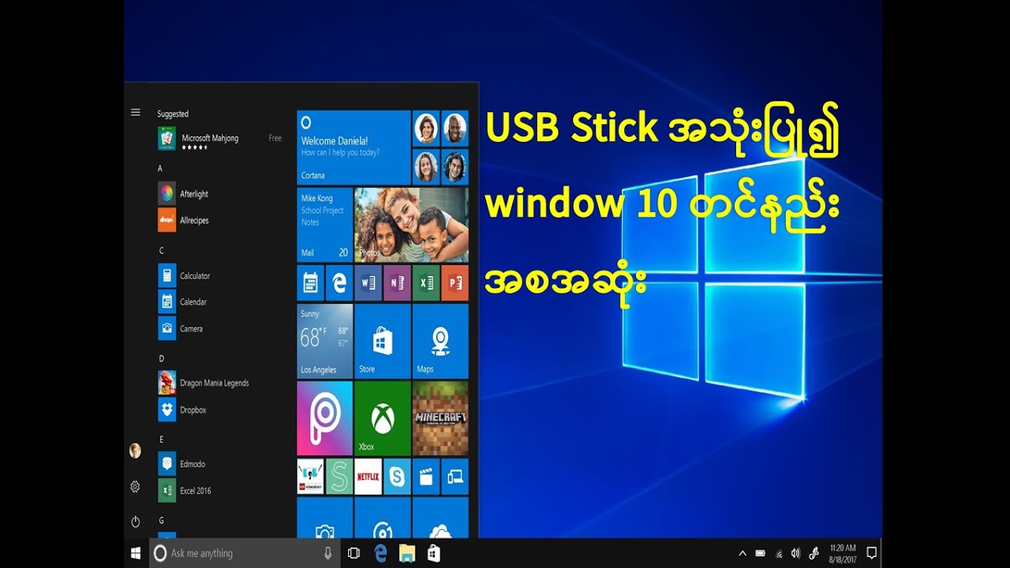Open the Word tile
This screenshot has width=1010, height=568.
(368, 282)
